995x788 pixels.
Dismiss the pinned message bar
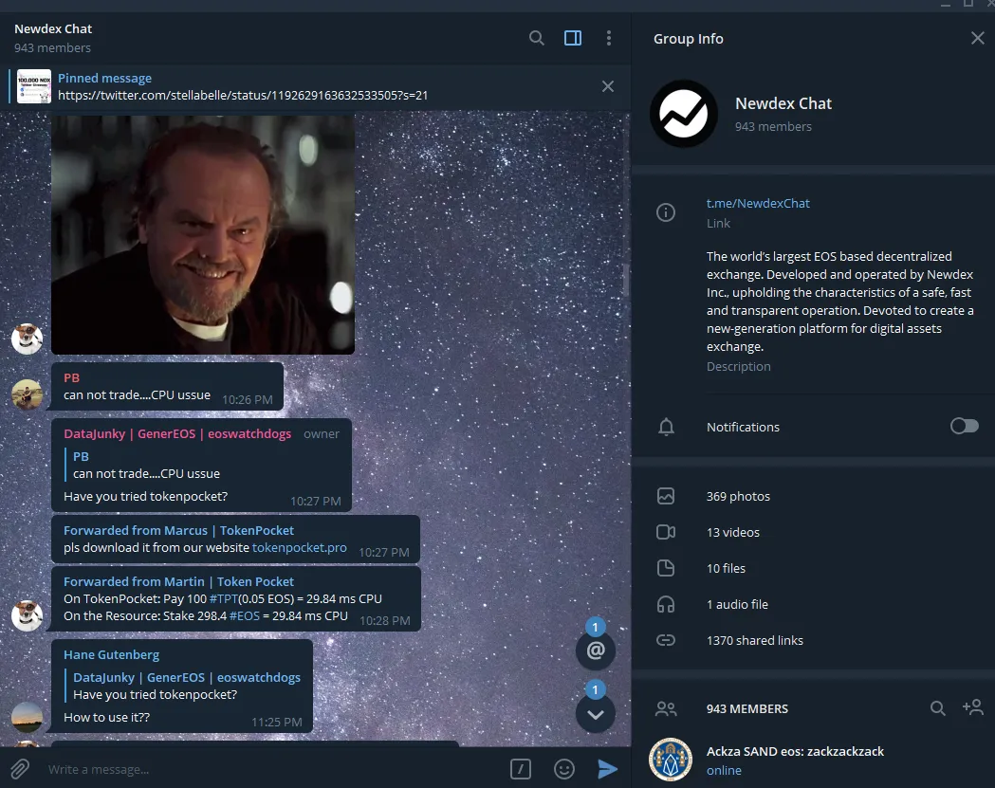607,86
